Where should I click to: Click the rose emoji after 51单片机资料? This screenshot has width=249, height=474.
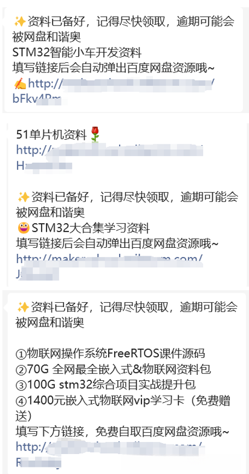pos(95,134)
